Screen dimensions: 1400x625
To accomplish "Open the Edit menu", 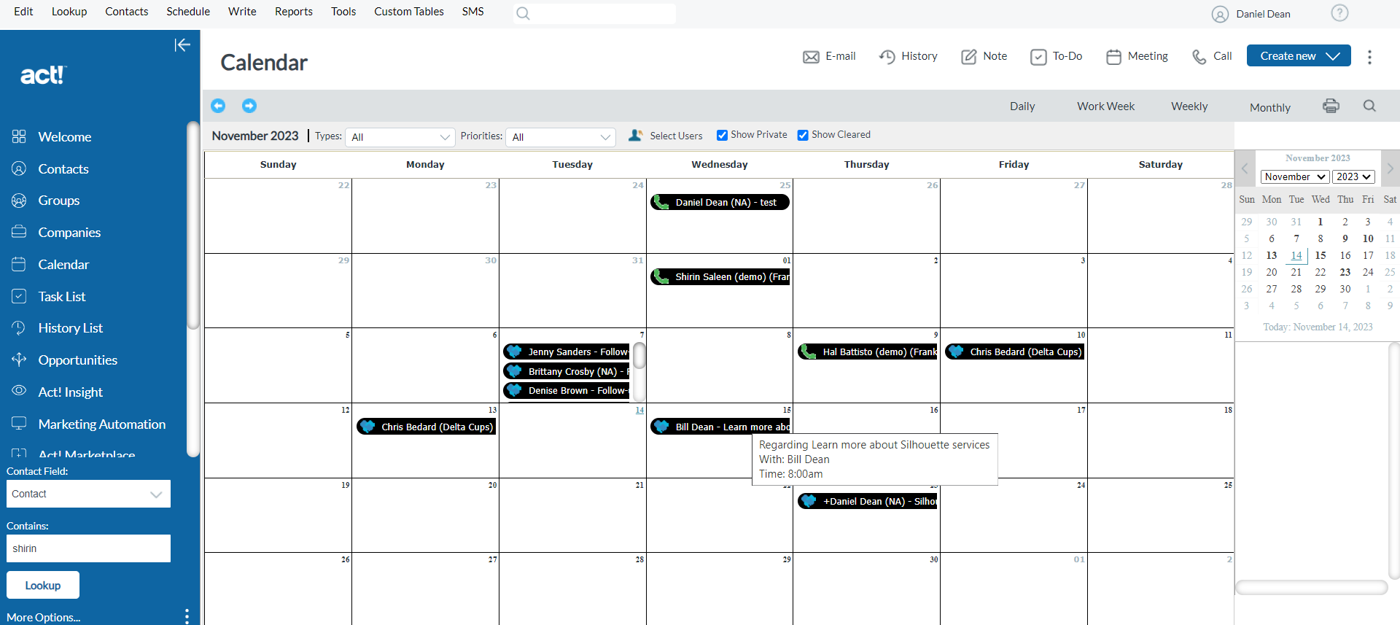I will [x=23, y=12].
